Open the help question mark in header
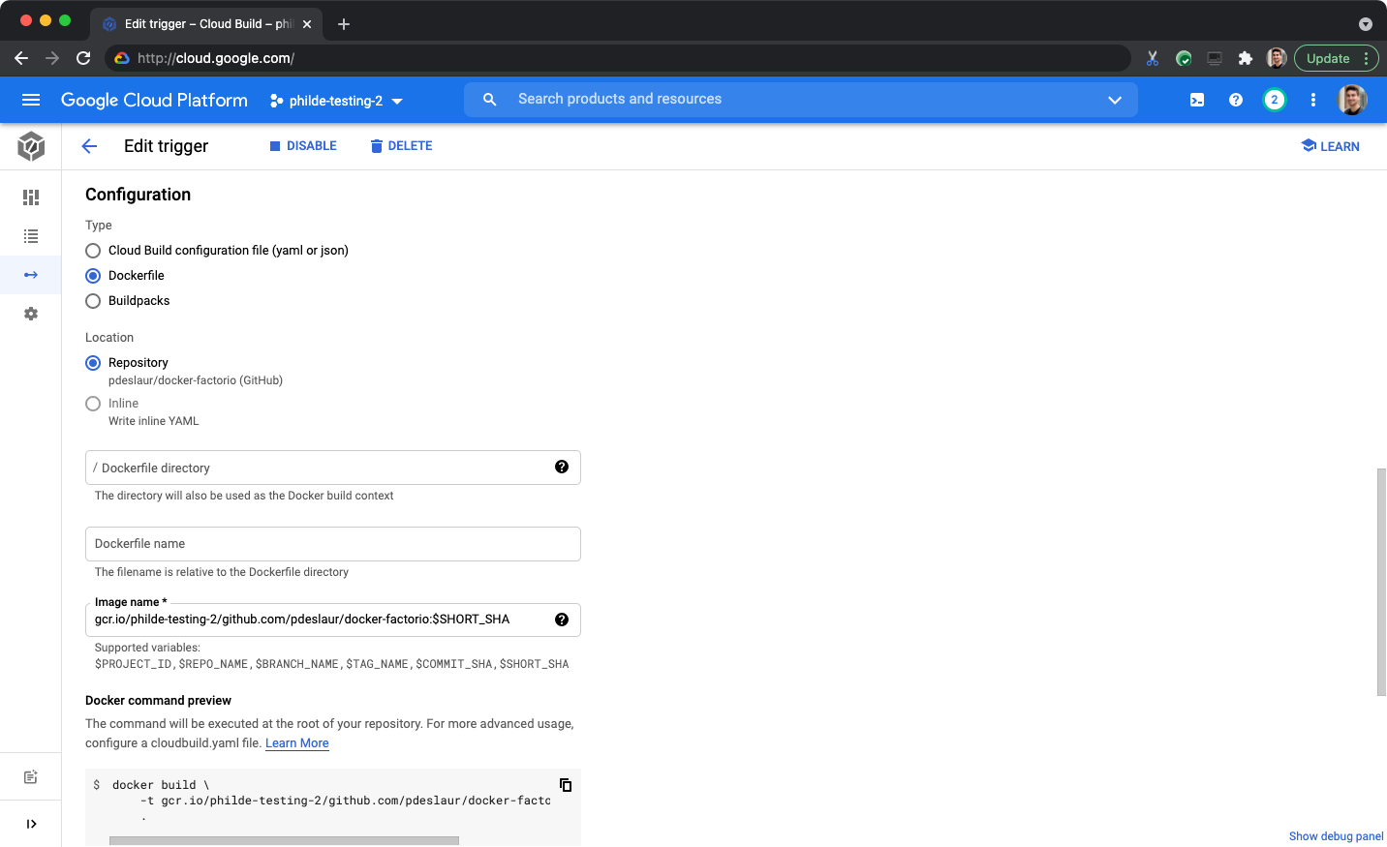1387x847 pixels. tap(1236, 100)
